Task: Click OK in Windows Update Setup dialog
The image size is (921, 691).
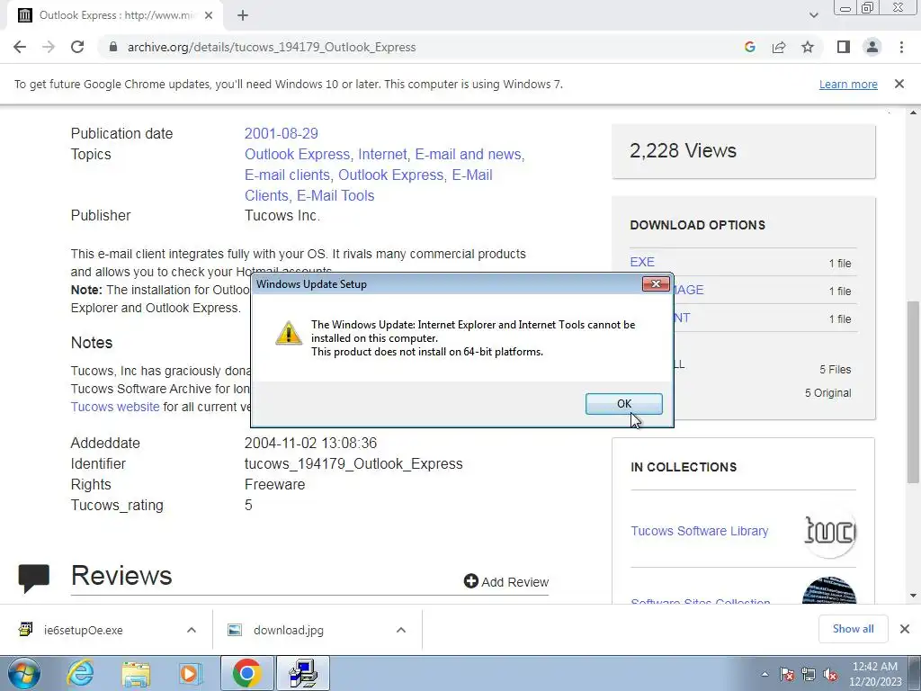Action: (x=624, y=404)
